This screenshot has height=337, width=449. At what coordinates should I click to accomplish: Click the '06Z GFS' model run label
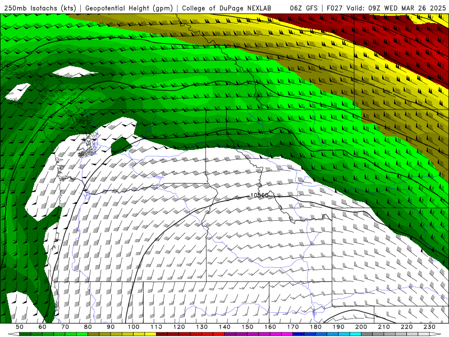(304, 8)
